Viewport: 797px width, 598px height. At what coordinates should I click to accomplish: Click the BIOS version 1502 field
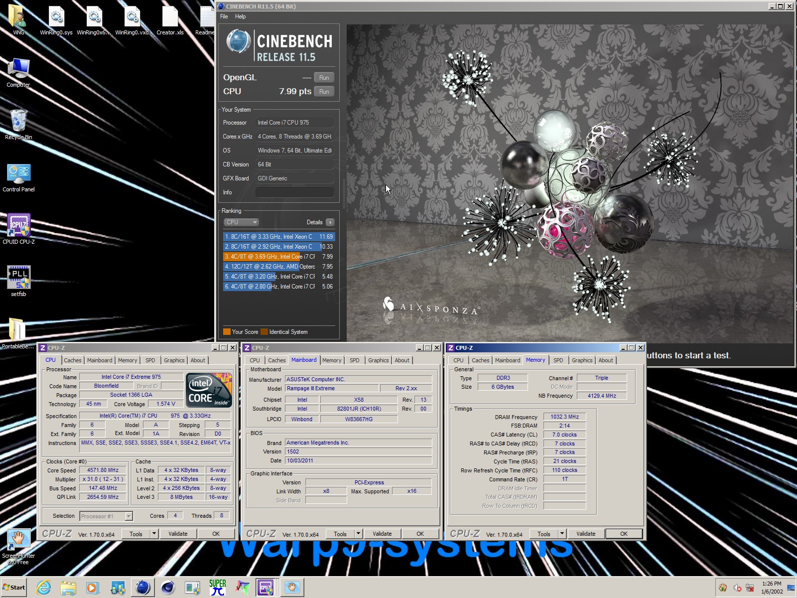pos(358,451)
